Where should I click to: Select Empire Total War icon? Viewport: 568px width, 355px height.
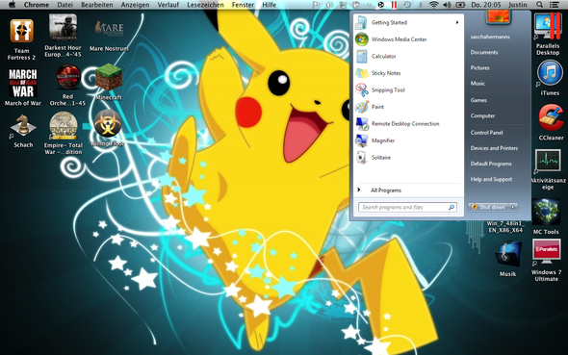[x=64, y=126]
